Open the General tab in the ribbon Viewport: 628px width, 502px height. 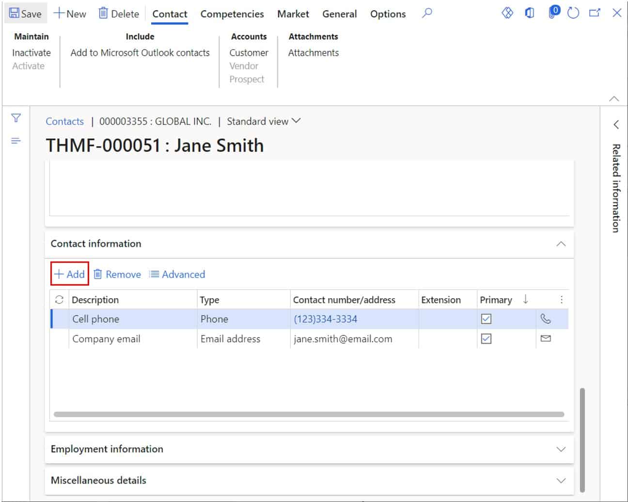[x=339, y=14]
